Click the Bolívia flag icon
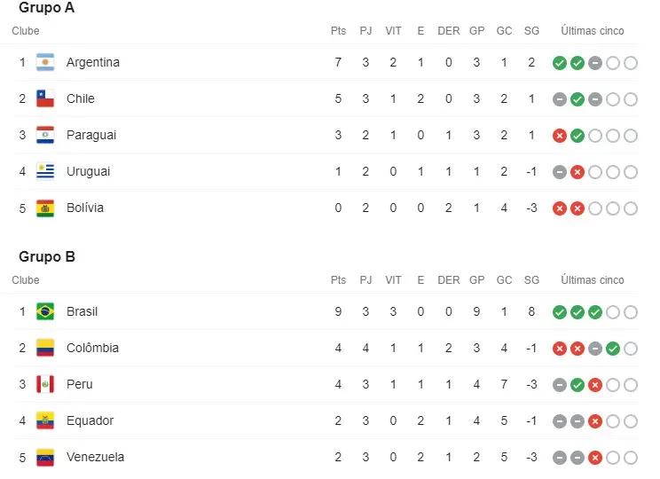The height and width of the screenshot is (479, 660). (x=45, y=208)
